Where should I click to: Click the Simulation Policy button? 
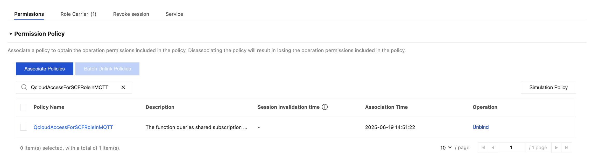[548, 87]
